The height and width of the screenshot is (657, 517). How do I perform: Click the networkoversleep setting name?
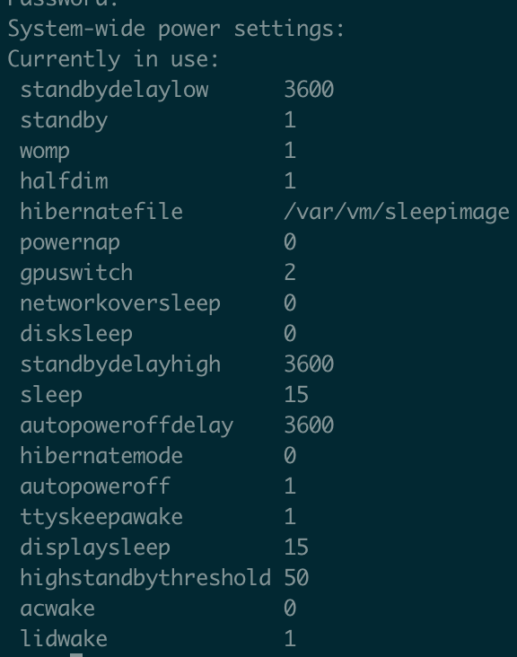[x=120, y=304]
